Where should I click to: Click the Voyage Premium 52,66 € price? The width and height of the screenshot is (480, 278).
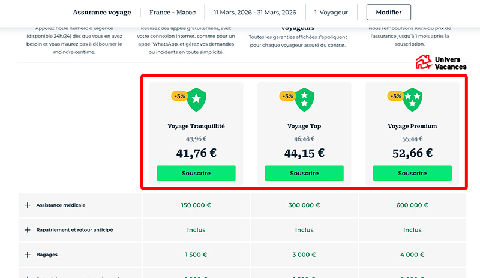tap(412, 153)
